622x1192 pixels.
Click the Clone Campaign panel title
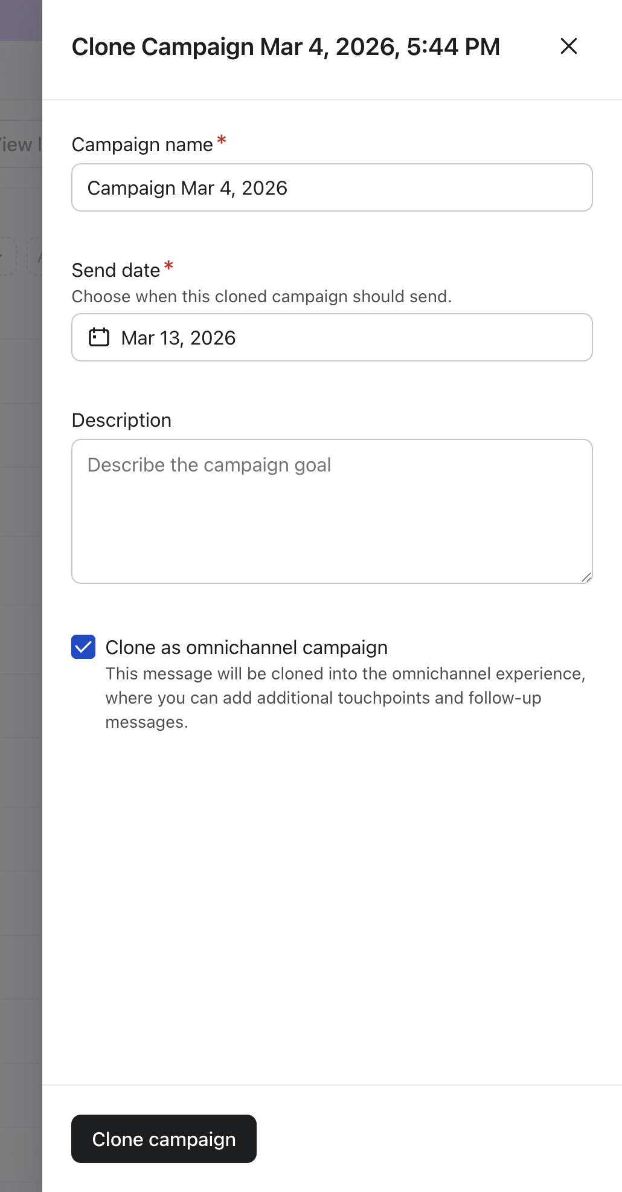[x=286, y=47]
